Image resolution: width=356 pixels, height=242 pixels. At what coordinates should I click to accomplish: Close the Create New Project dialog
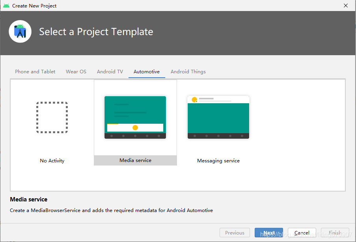(x=346, y=6)
